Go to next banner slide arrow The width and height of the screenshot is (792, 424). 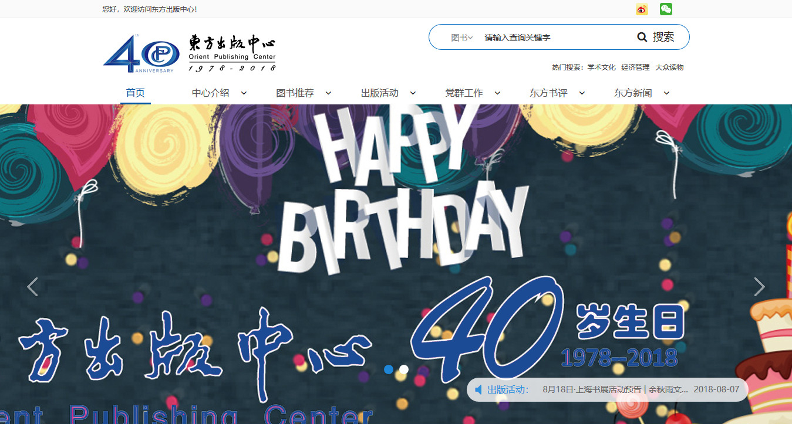tap(759, 287)
